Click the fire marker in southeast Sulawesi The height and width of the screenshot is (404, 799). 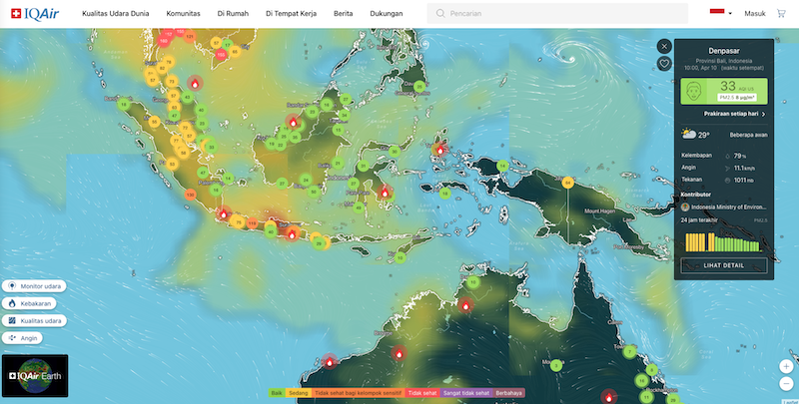[386, 193]
